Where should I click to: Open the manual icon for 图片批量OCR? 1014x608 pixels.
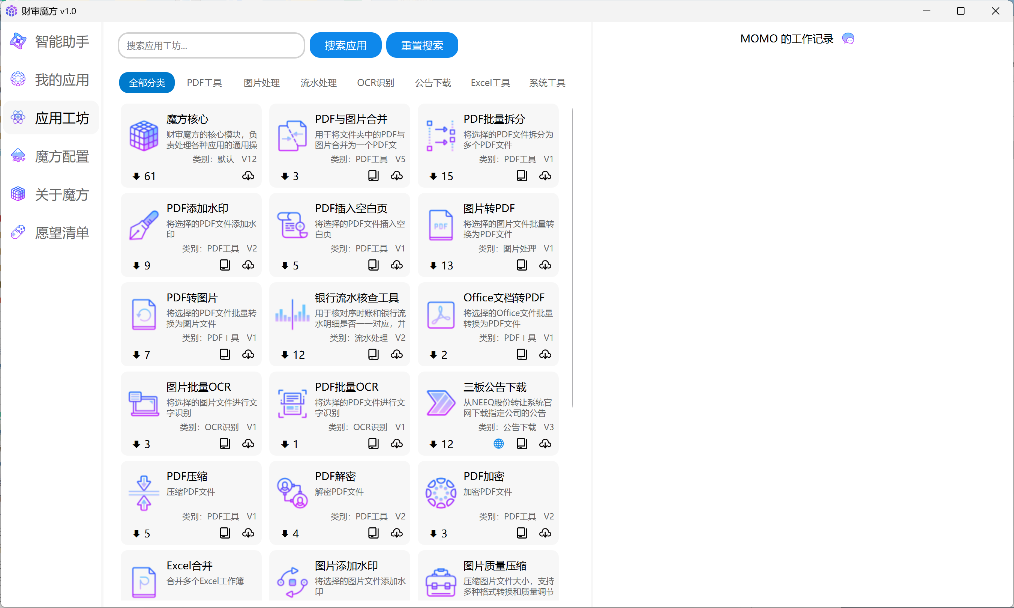[225, 444]
